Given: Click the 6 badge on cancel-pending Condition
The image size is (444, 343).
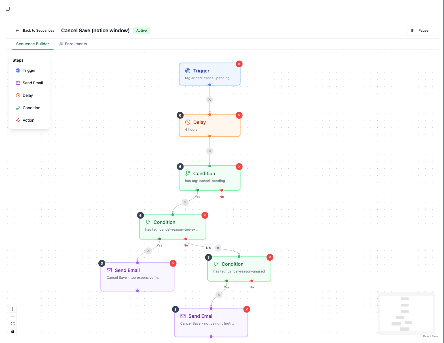Looking at the screenshot, I should [180, 167].
